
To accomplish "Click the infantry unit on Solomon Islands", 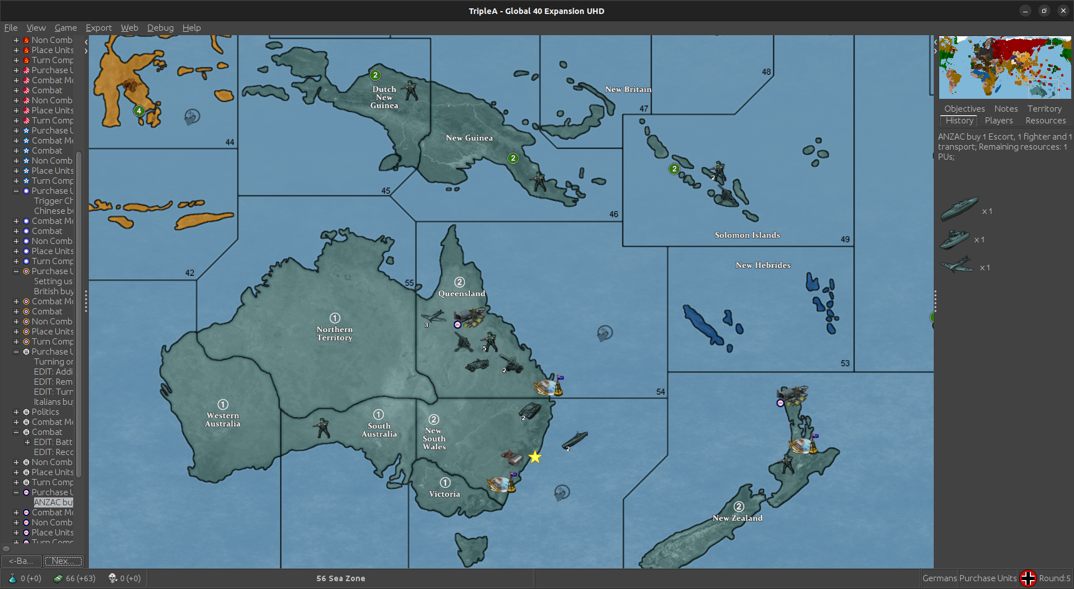I will (719, 171).
